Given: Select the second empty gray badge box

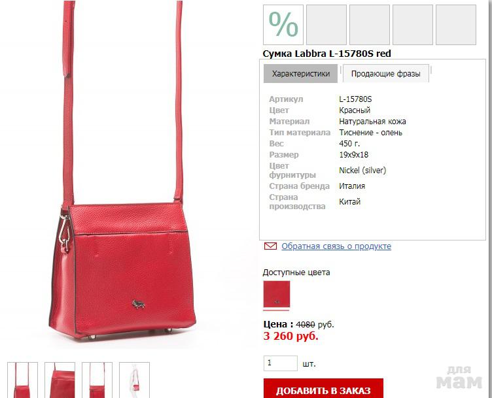Looking at the screenshot, I should (370, 24).
